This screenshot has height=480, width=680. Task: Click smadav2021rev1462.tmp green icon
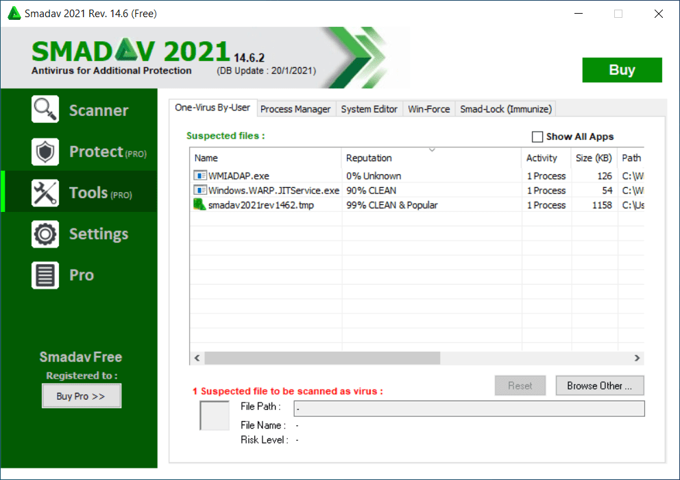(199, 204)
